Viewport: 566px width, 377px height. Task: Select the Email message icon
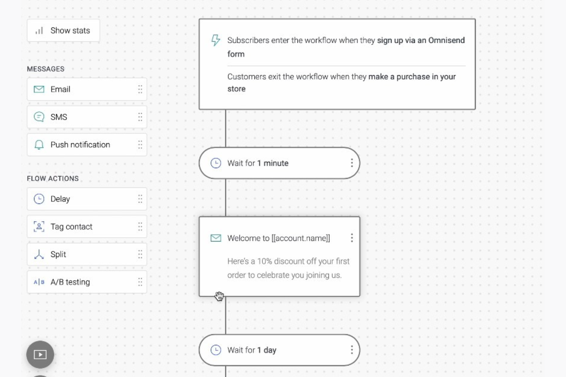38,89
